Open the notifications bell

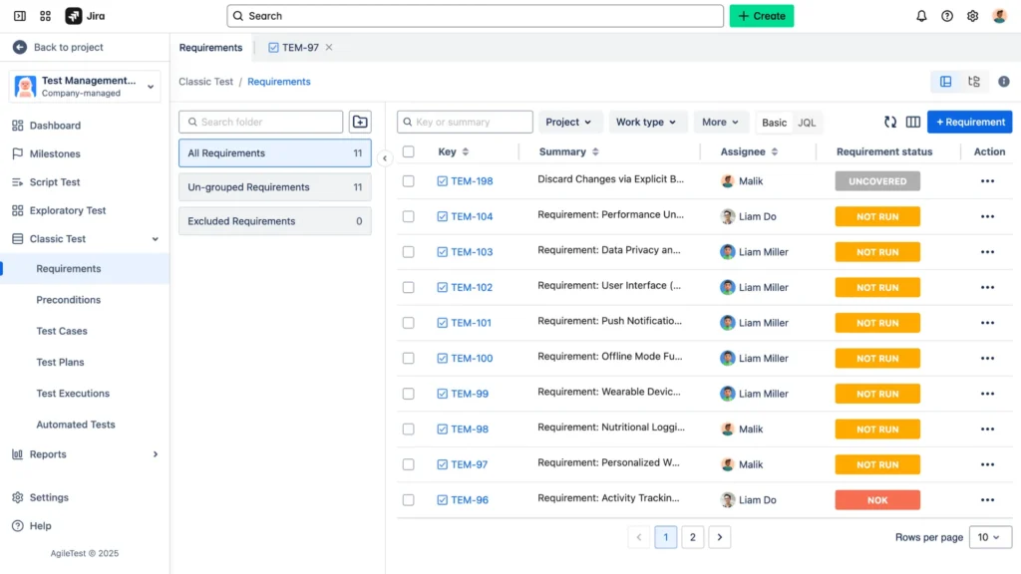tap(921, 16)
